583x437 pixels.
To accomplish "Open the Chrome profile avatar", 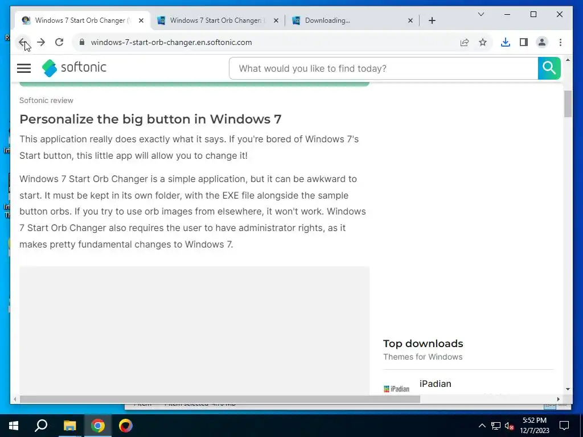I will pyautogui.click(x=542, y=42).
